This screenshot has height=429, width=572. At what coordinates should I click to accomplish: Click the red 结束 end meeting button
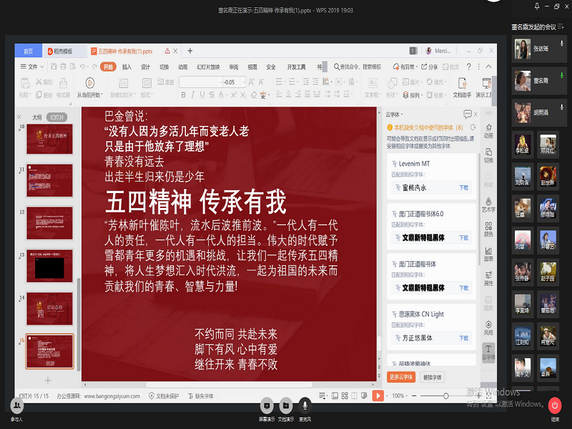(555, 405)
